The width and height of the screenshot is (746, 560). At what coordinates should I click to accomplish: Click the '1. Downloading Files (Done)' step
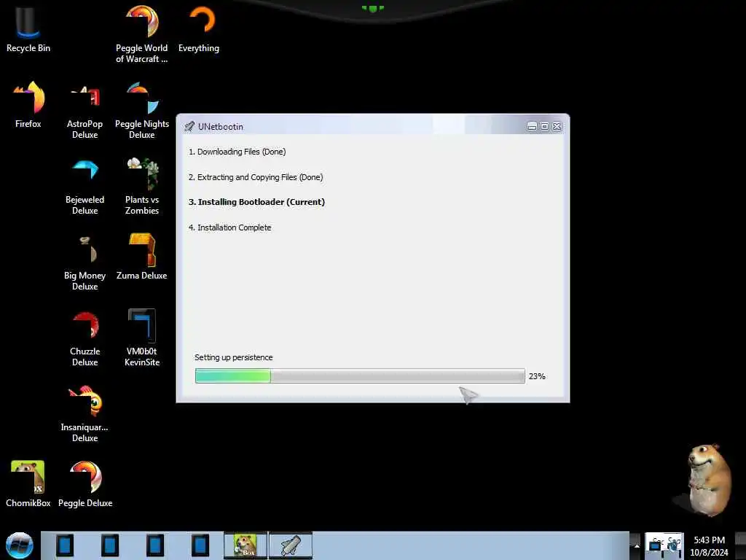(x=237, y=152)
